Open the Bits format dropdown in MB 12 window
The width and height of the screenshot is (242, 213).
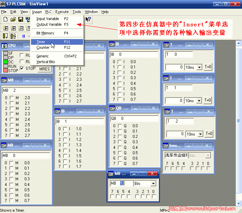coord(153,184)
